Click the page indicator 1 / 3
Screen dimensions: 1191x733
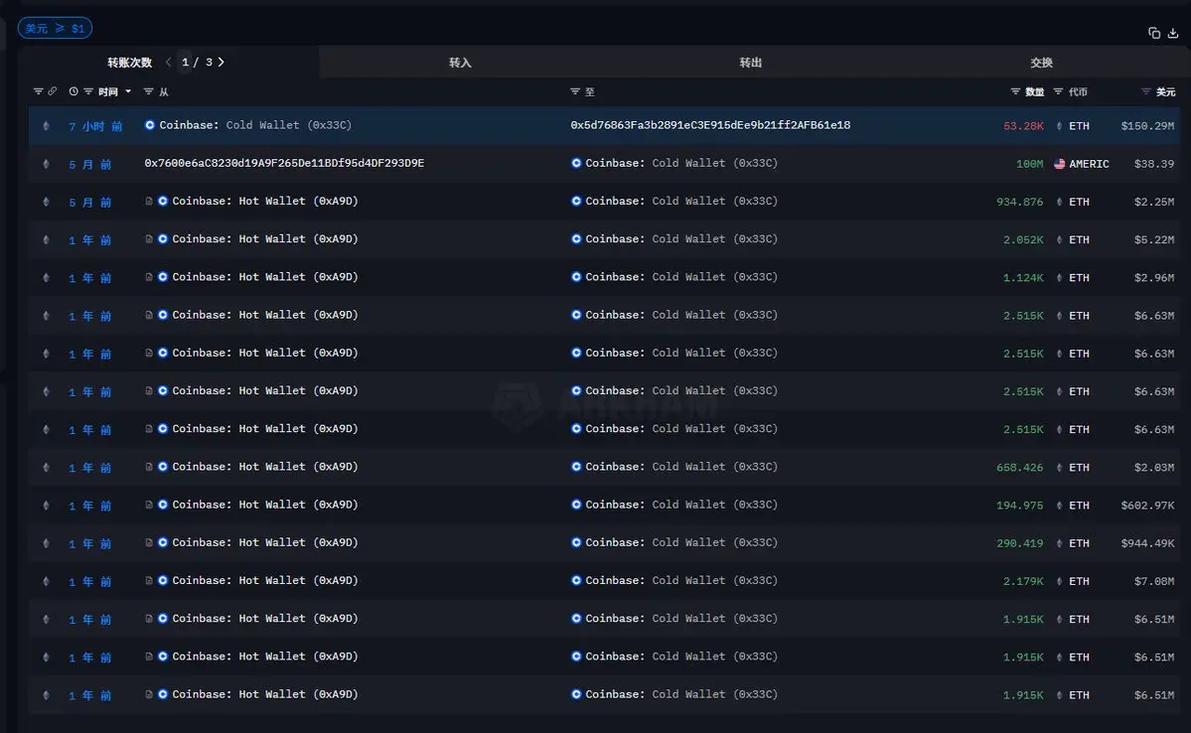pos(197,63)
